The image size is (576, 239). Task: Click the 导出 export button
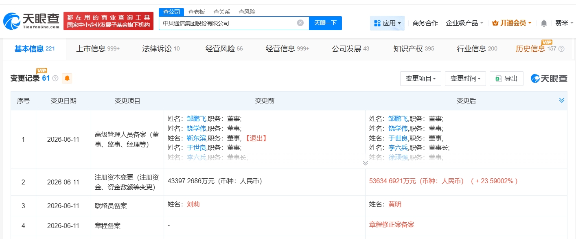click(x=506, y=78)
